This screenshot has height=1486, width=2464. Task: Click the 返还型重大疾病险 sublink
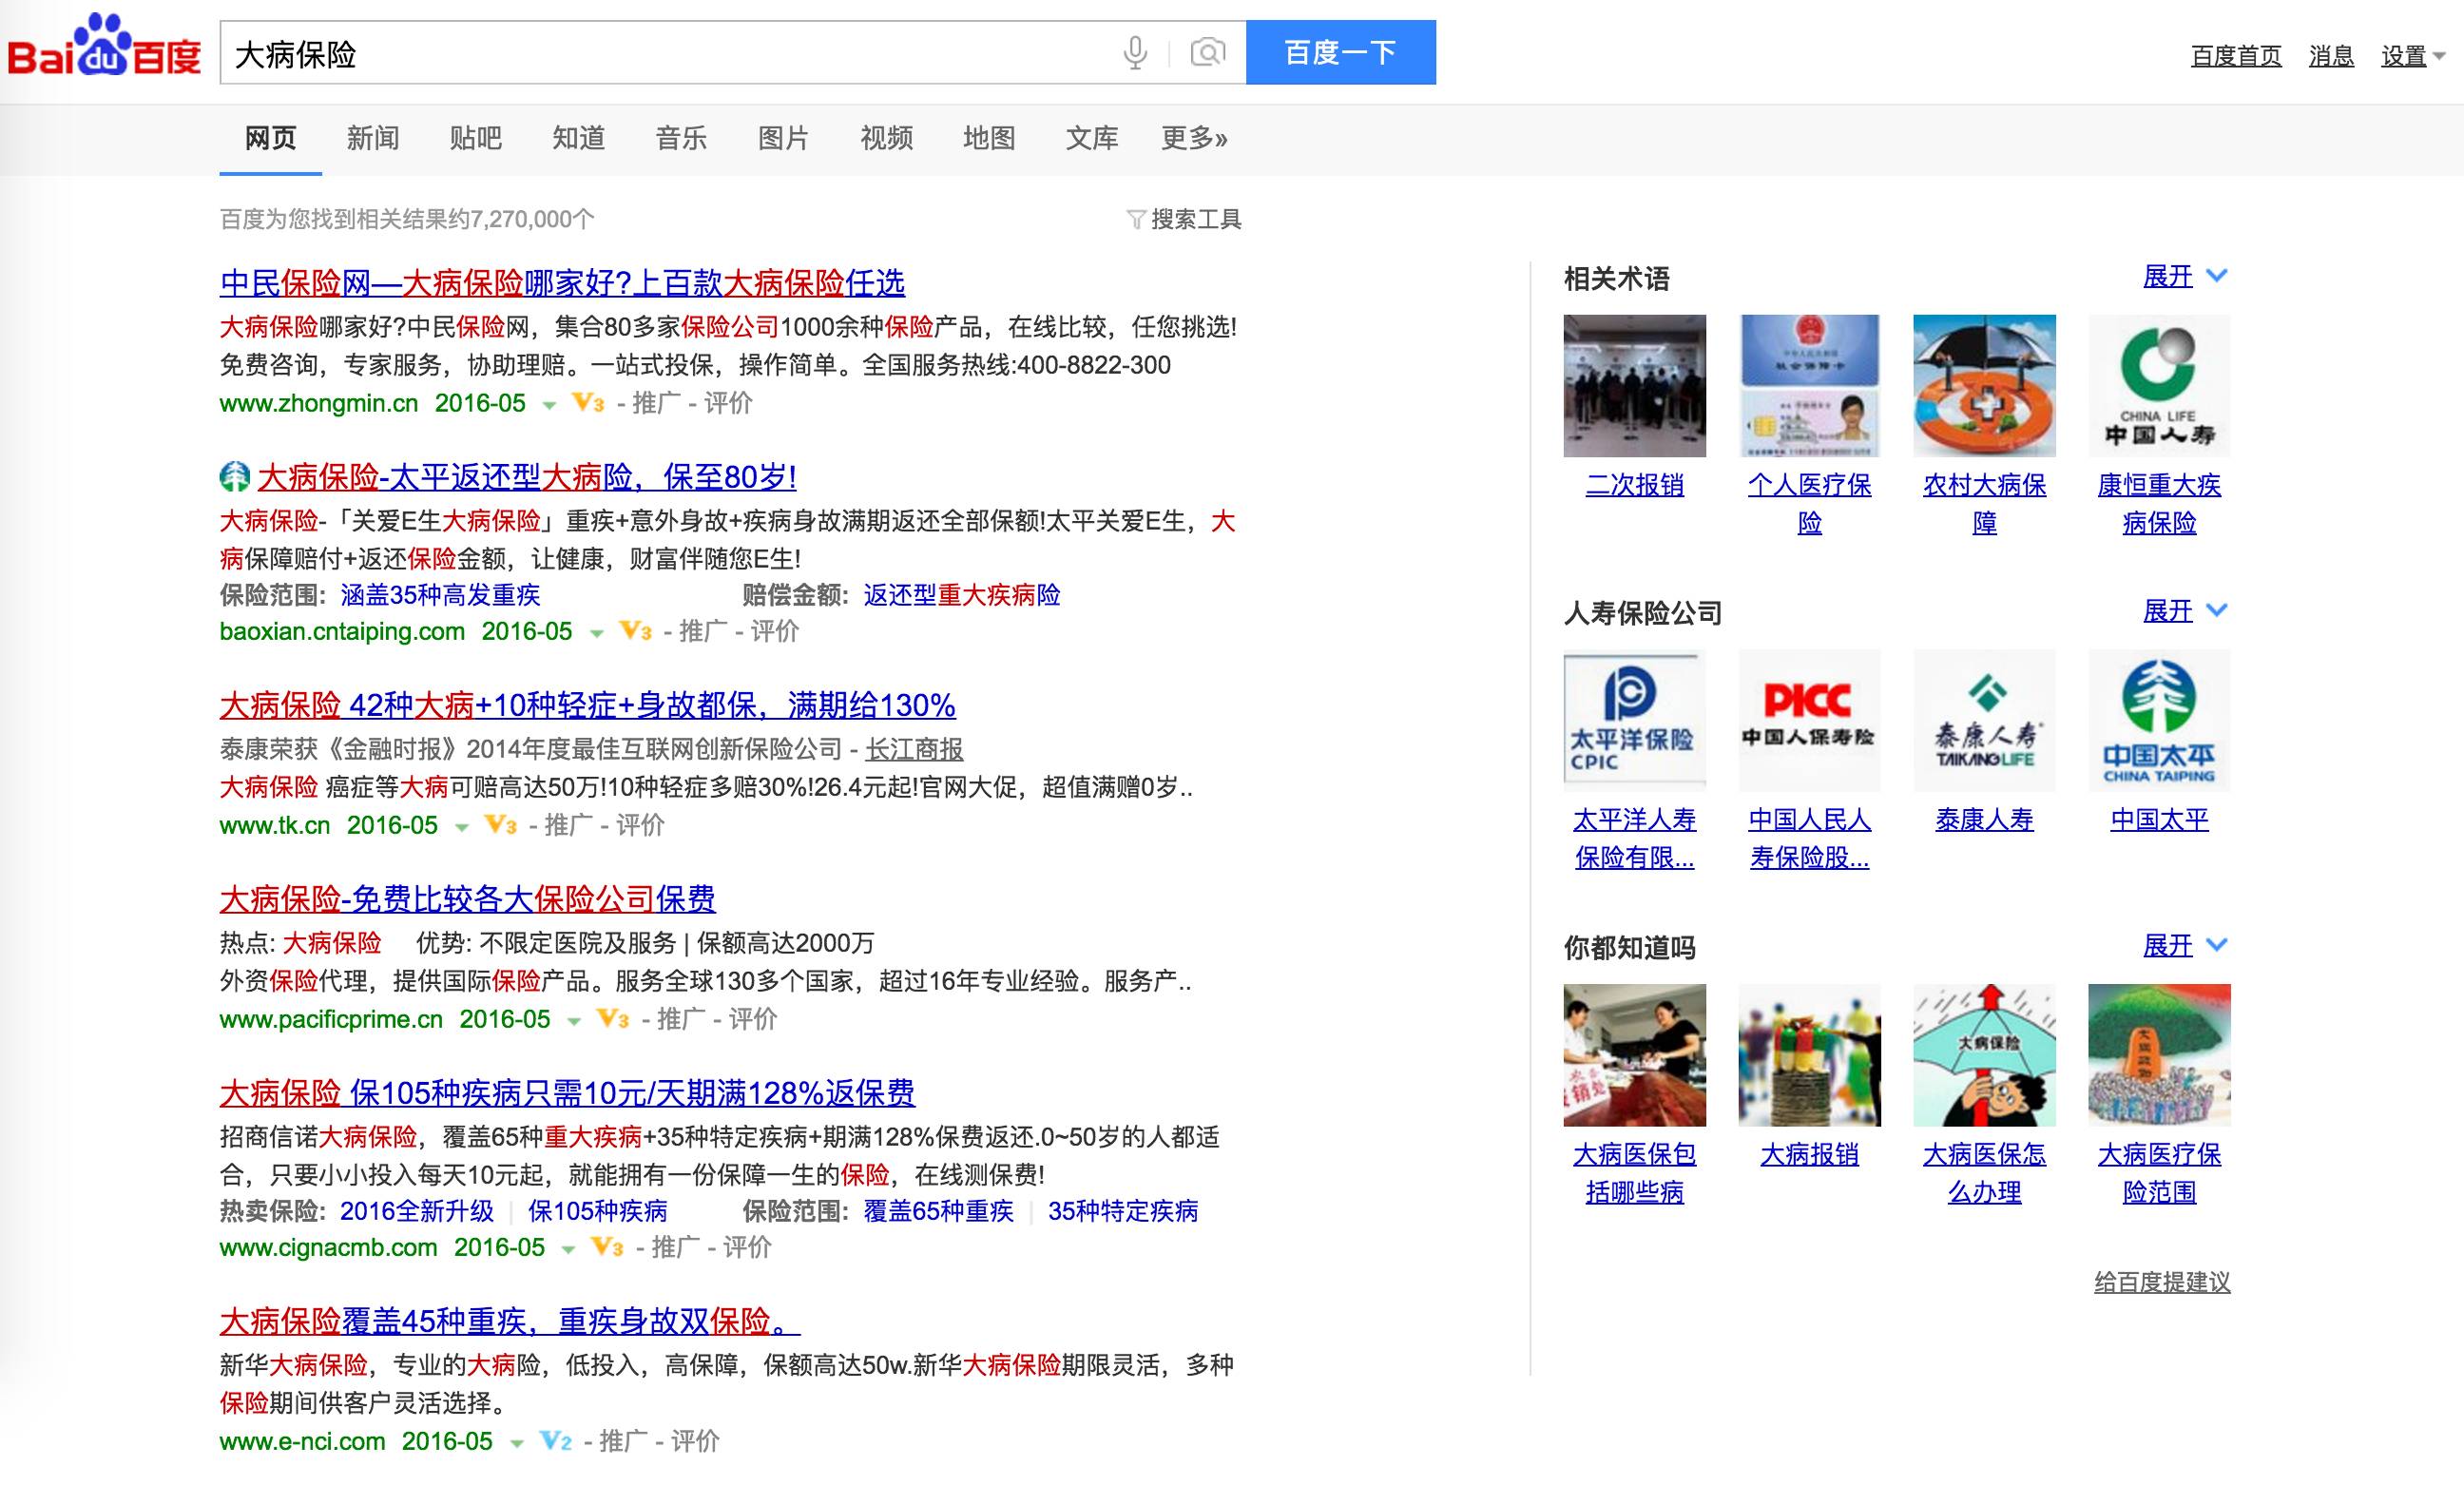962,595
